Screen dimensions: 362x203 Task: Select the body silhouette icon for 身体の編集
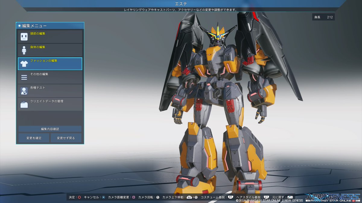24,50
